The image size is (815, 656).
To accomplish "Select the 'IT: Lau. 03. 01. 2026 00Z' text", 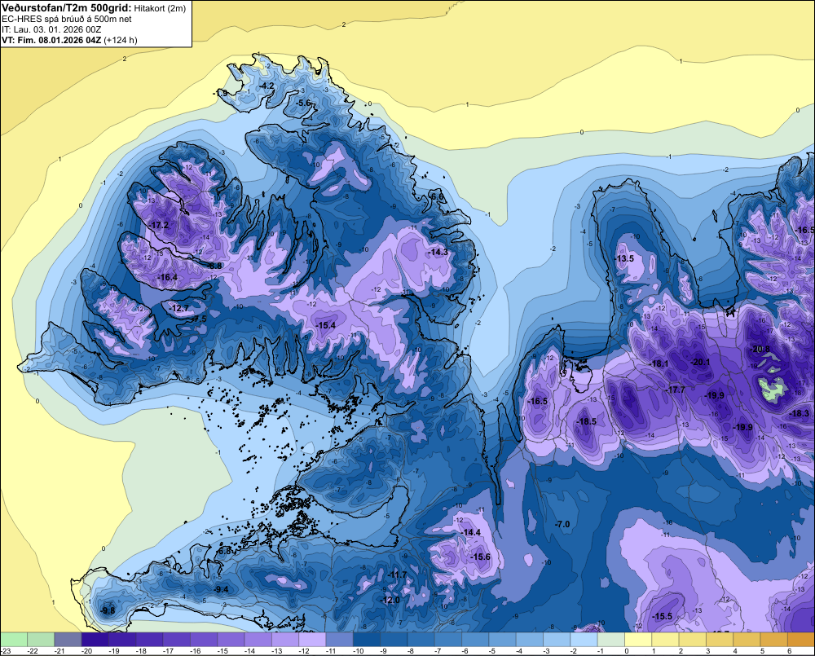I will point(51,29).
